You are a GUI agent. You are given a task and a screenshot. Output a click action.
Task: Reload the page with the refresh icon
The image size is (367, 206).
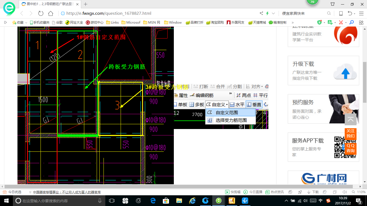click(x=41, y=13)
